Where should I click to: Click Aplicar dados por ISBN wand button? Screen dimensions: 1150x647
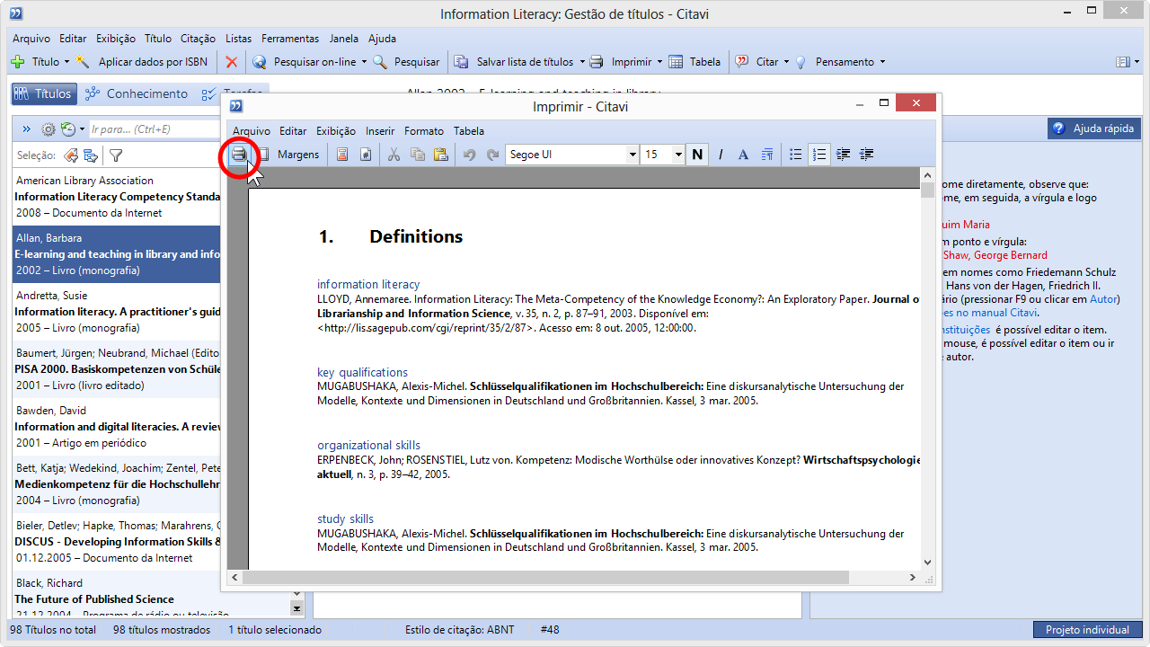[x=142, y=62]
